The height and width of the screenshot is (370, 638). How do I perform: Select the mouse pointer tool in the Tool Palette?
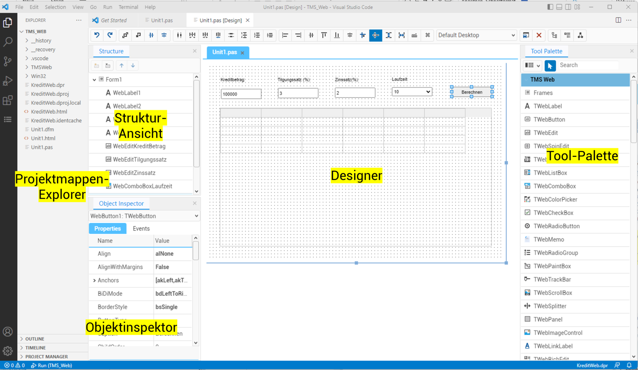(549, 65)
